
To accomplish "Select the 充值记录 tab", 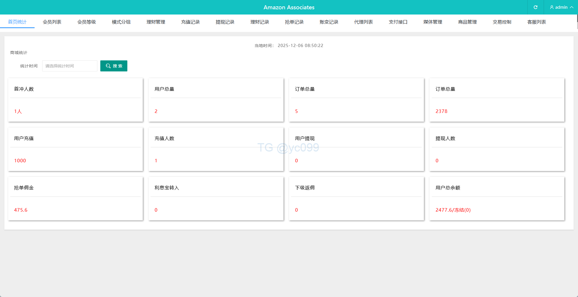I will click(x=190, y=22).
